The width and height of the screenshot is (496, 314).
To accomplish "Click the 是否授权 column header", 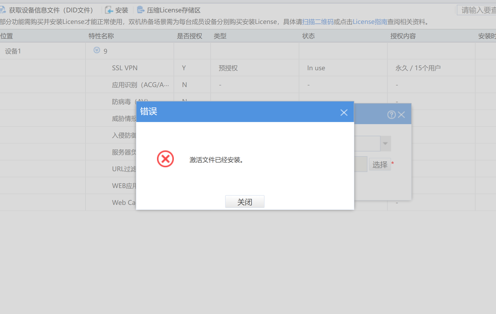I will tap(189, 36).
